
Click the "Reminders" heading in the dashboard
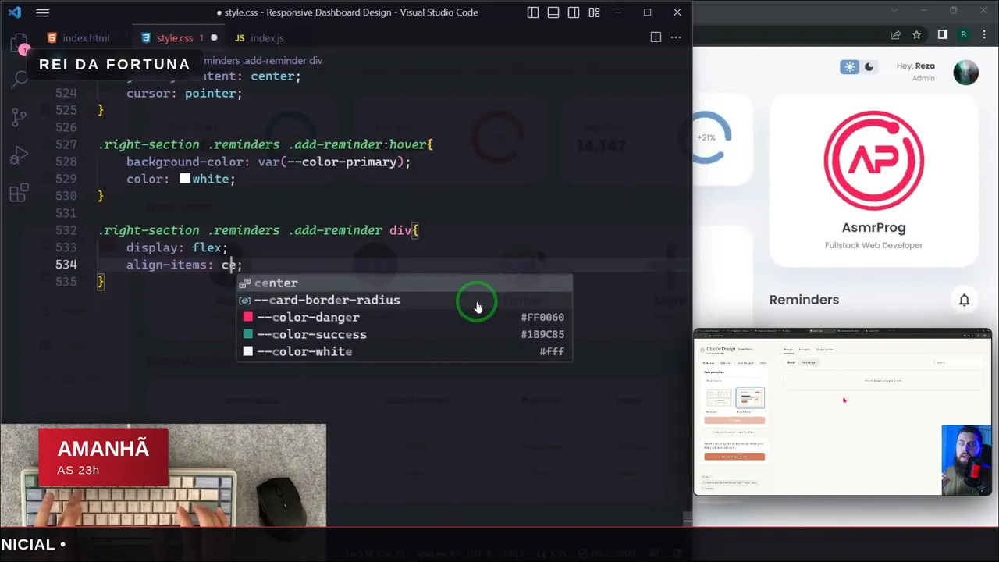tap(804, 300)
